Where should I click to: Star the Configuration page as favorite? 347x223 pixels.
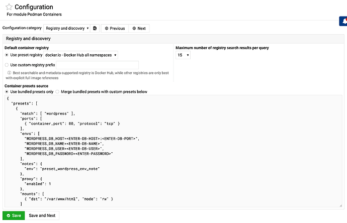(9, 8)
